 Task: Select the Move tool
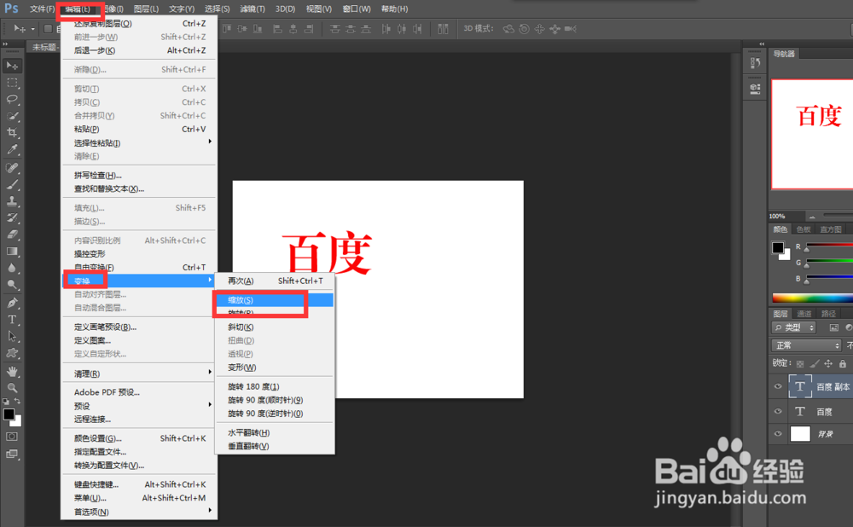point(12,66)
